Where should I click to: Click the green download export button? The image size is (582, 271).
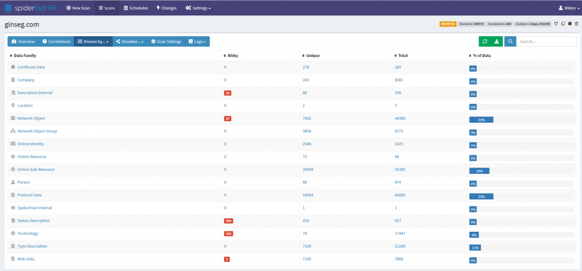pos(497,41)
